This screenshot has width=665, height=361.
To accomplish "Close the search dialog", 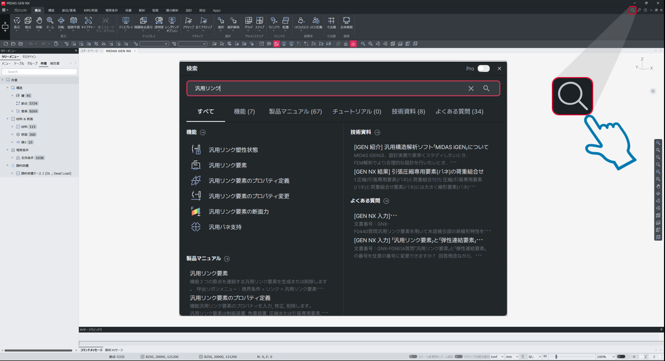I will [499, 69].
